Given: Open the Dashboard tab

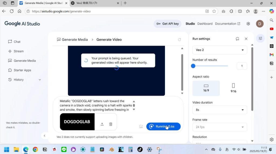Looking at the screenshot, I should click(x=205, y=24).
